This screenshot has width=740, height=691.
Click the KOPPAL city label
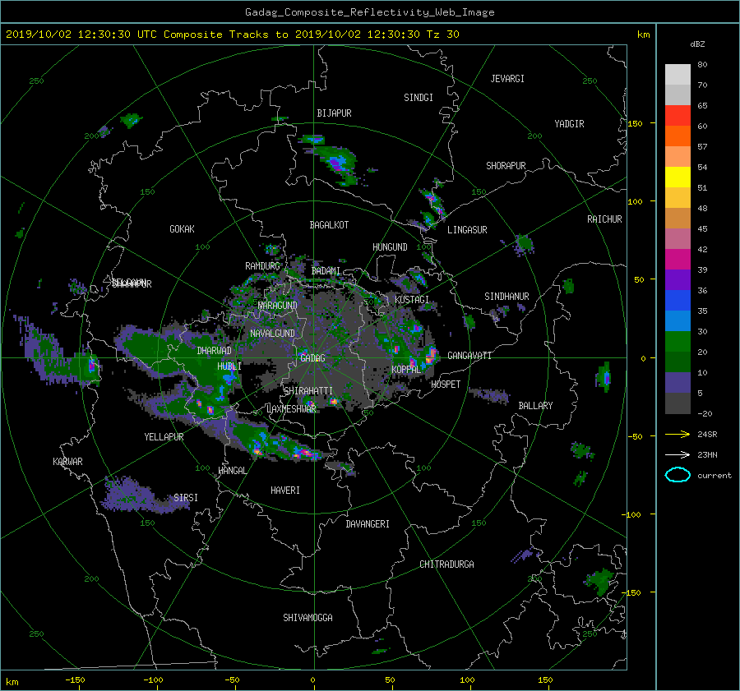(x=406, y=369)
